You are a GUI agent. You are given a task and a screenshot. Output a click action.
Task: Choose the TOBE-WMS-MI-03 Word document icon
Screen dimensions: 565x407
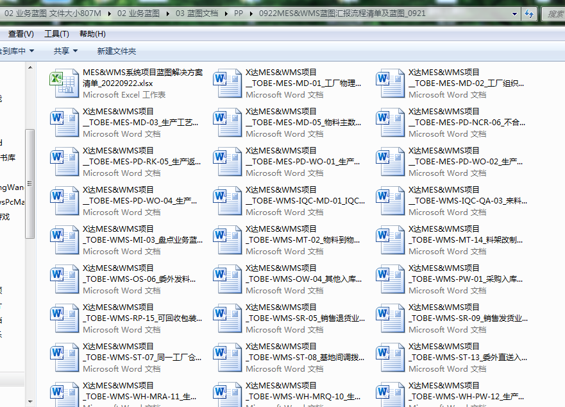pos(64,240)
